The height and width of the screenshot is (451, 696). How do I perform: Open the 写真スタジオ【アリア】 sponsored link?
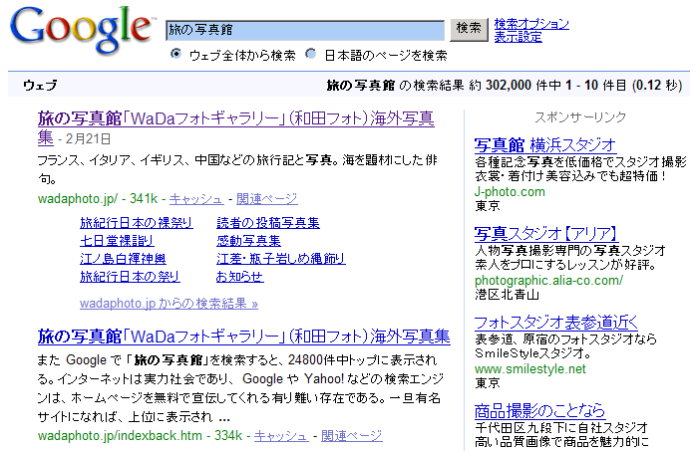tap(546, 234)
